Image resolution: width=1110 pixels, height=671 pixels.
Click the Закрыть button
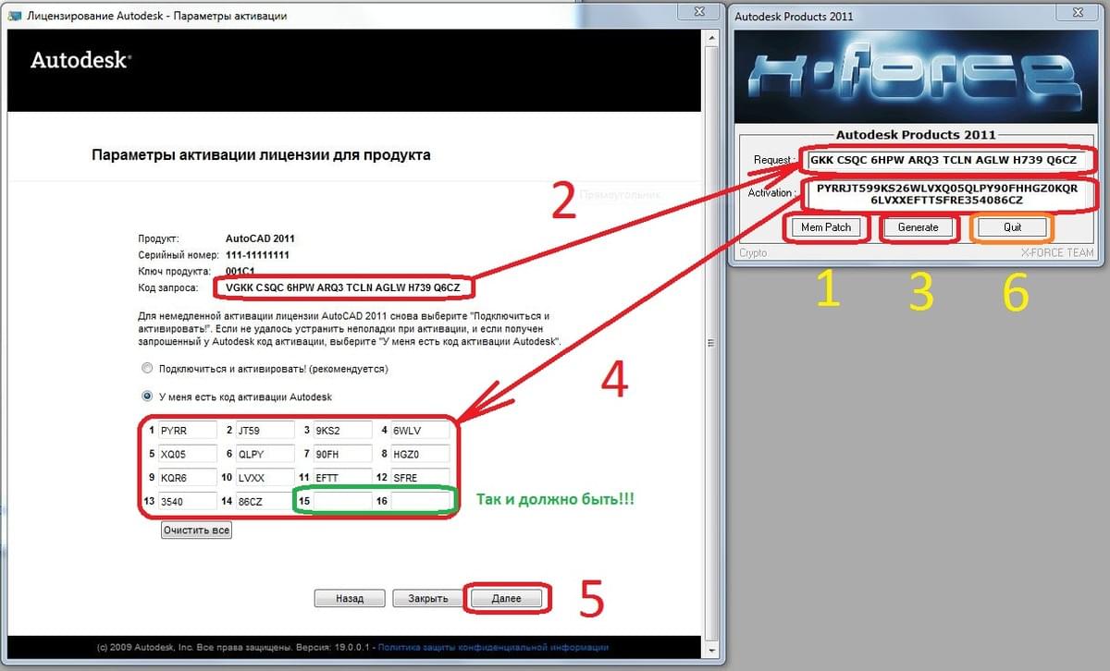(427, 598)
